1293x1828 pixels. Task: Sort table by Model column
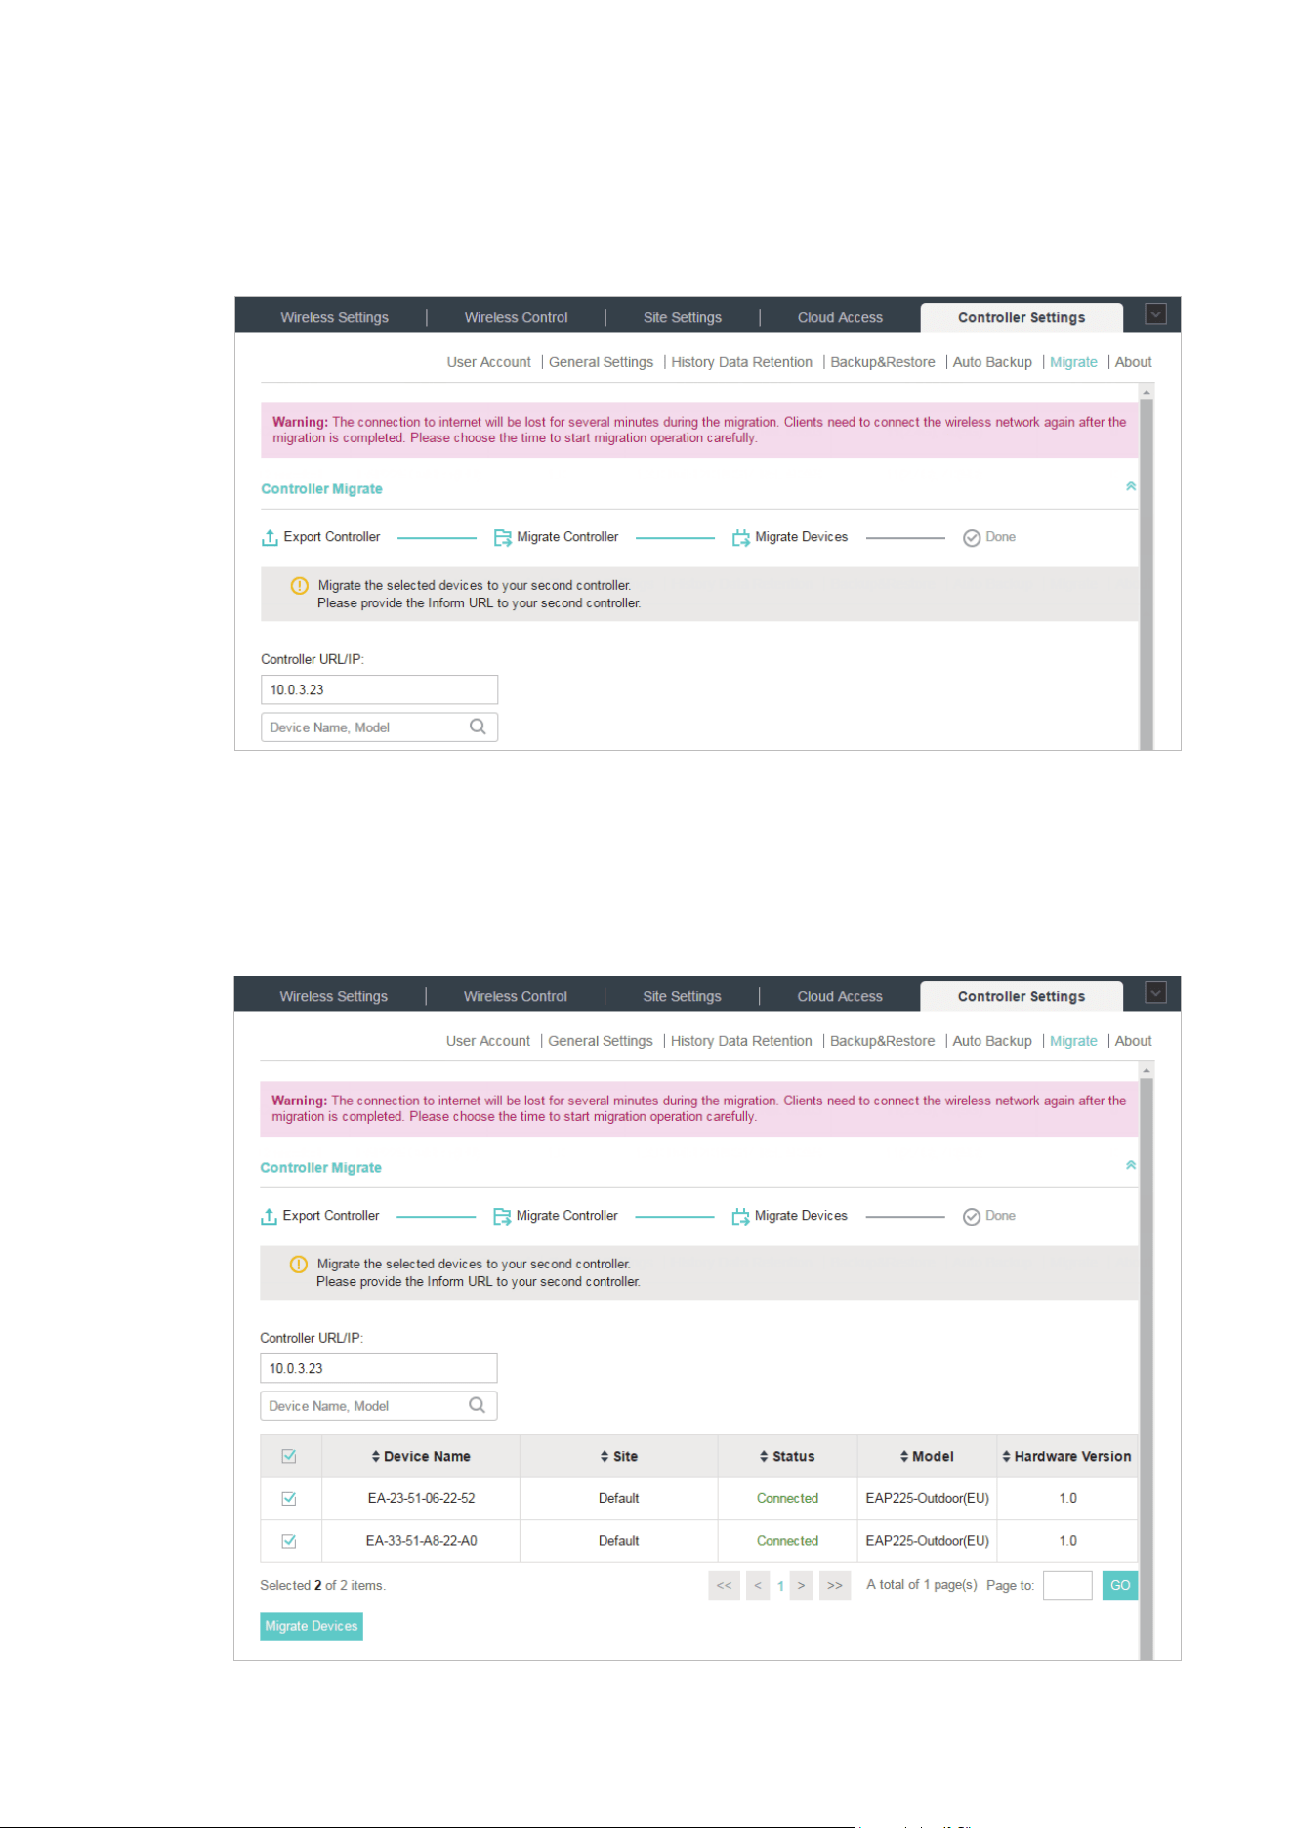point(927,1456)
